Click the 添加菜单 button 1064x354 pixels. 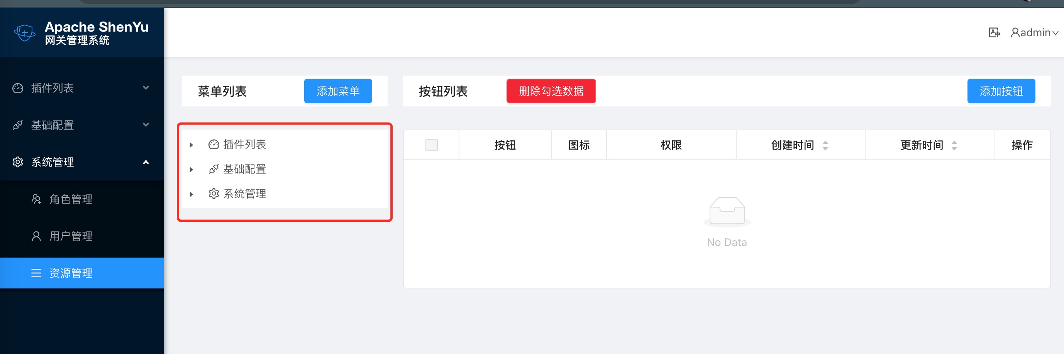pyautogui.click(x=337, y=91)
